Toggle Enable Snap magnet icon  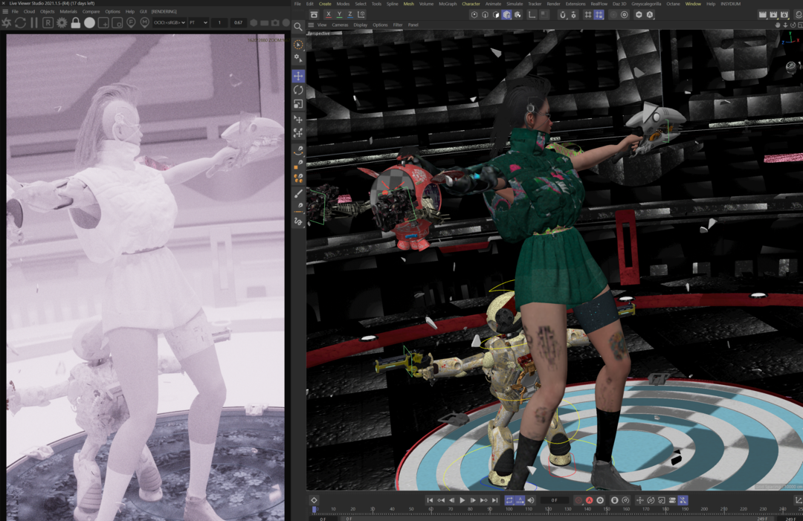click(x=562, y=15)
